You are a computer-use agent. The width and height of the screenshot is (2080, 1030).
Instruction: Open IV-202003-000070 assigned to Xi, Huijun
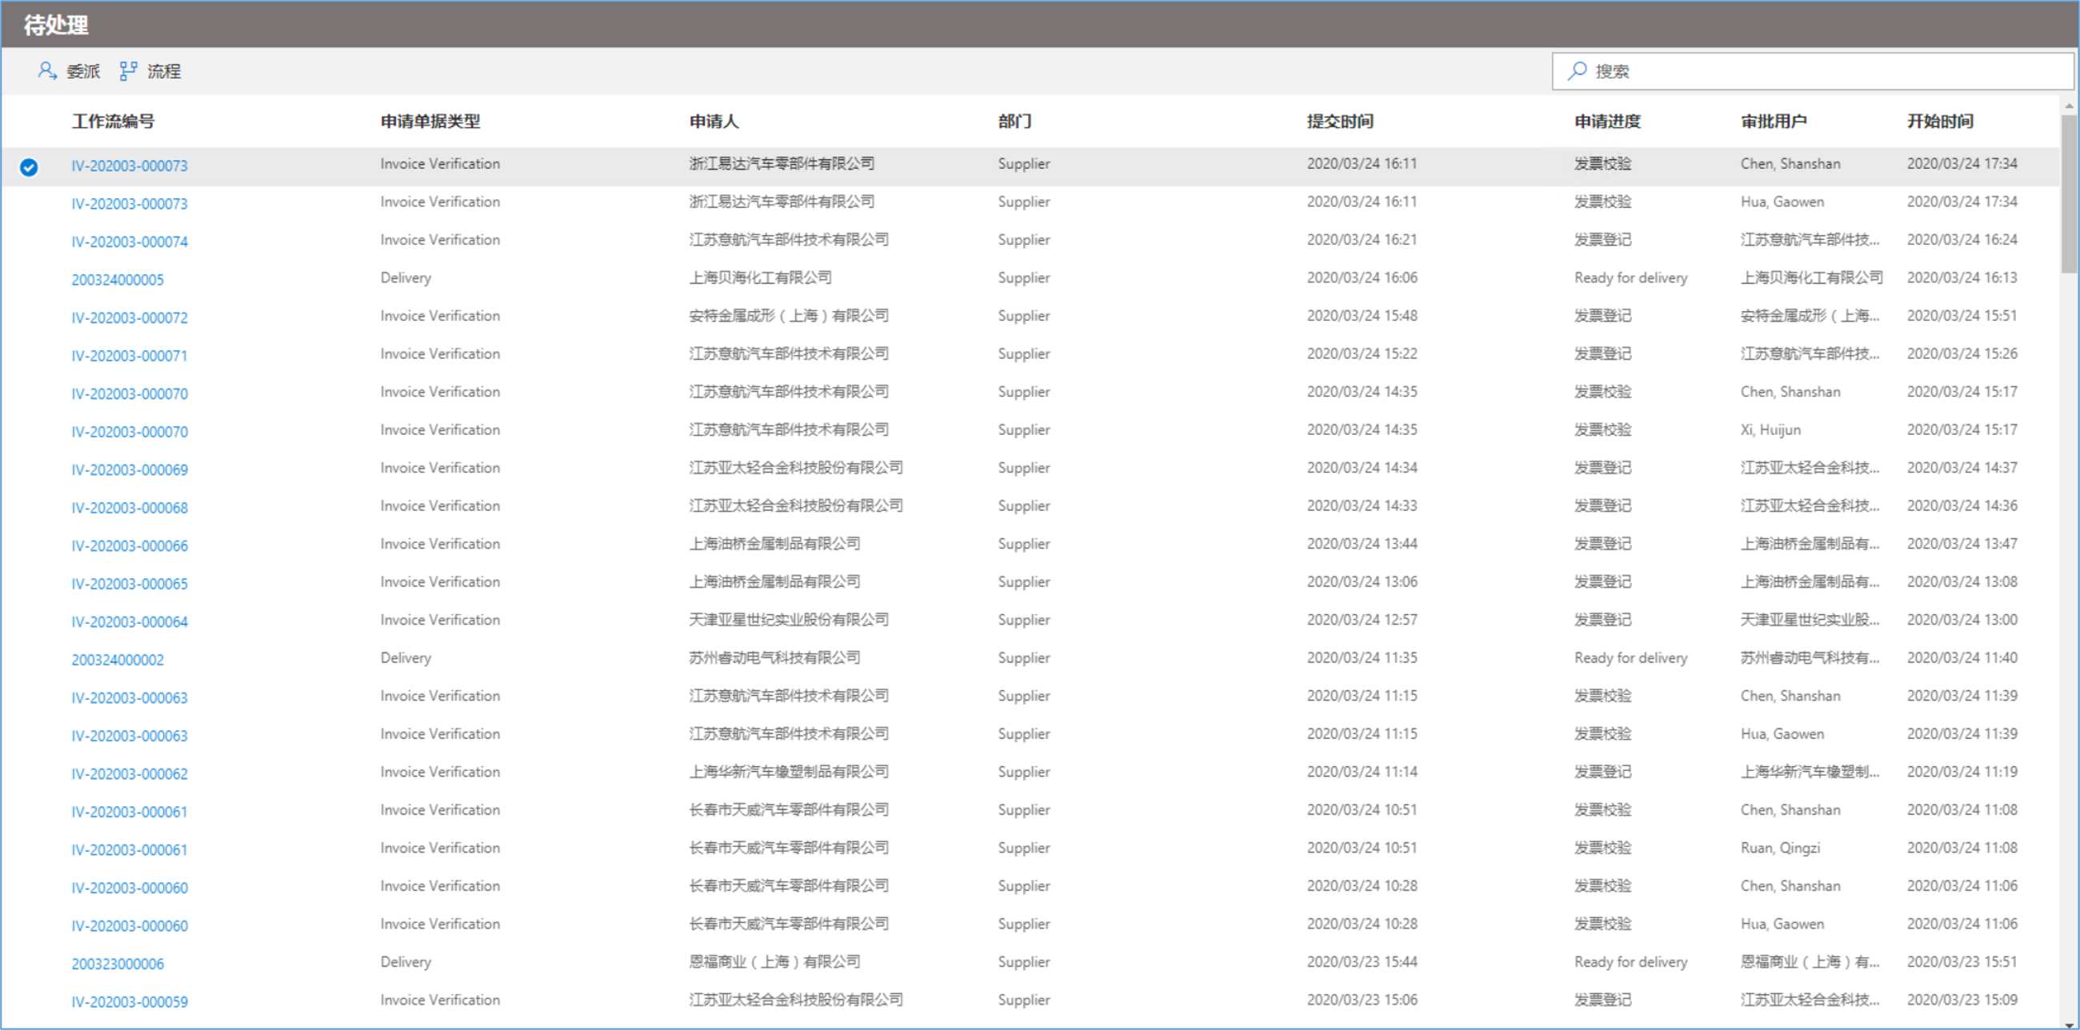pos(129,432)
